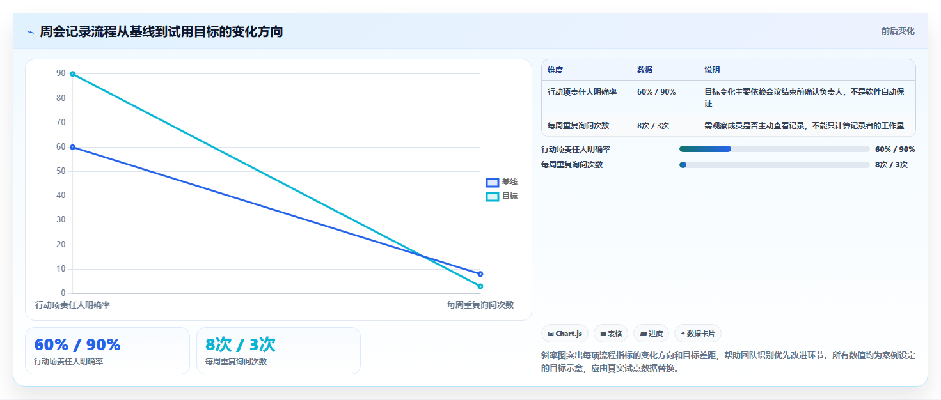The width and height of the screenshot is (941, 400).
Task: Select table cell 每周重复询问次数
Action: point(578,126)
